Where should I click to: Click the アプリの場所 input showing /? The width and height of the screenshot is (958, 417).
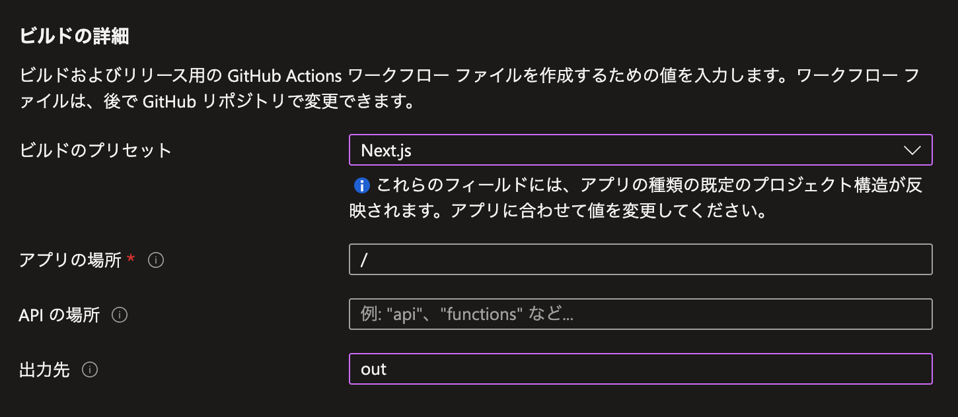tap(640, 259)
